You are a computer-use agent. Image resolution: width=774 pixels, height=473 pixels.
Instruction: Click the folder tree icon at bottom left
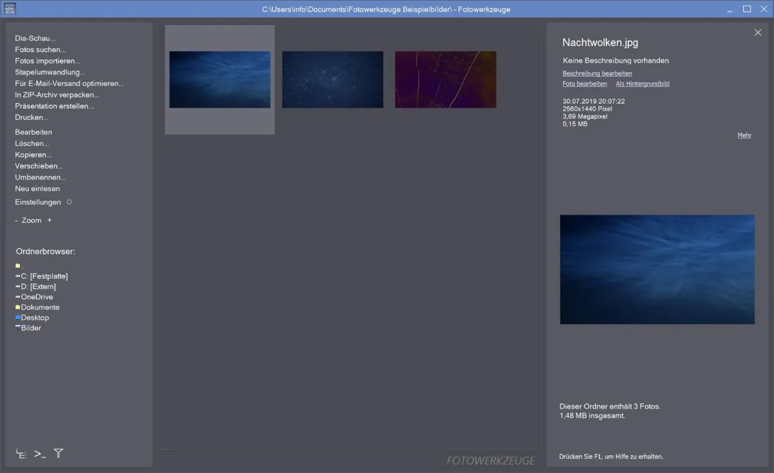[x=21, y=454]
